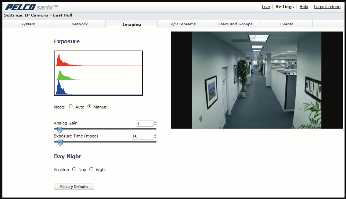Click the Exposure heading
The height and width of the screenshot is (199, 346).
click(67, 41)
